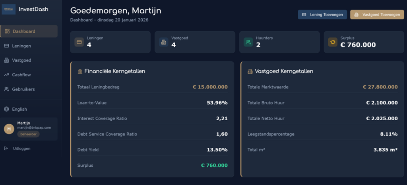Open the Dashboard sidebar item
The width and height of the screenshot is (407, 185).
(x=24, y=31)
